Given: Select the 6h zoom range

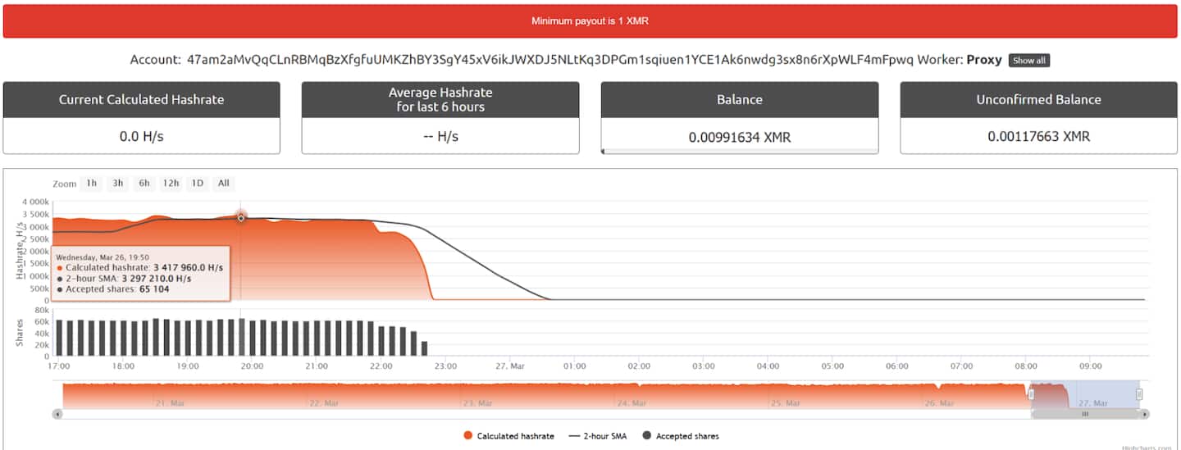Looking at the screenshot, I should [x=144, y=184].
